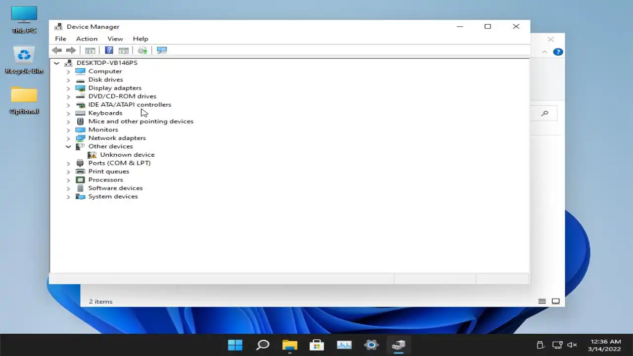
Task: Open the Action menu
Action: (87, 39)
